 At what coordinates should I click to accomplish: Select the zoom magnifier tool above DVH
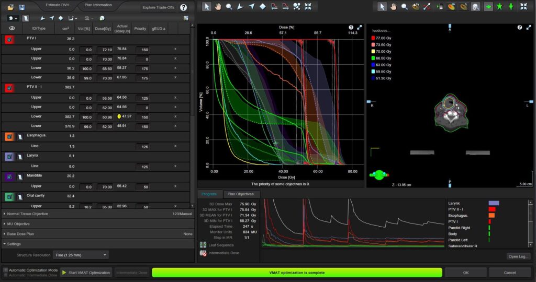click(x=229, y=7)
